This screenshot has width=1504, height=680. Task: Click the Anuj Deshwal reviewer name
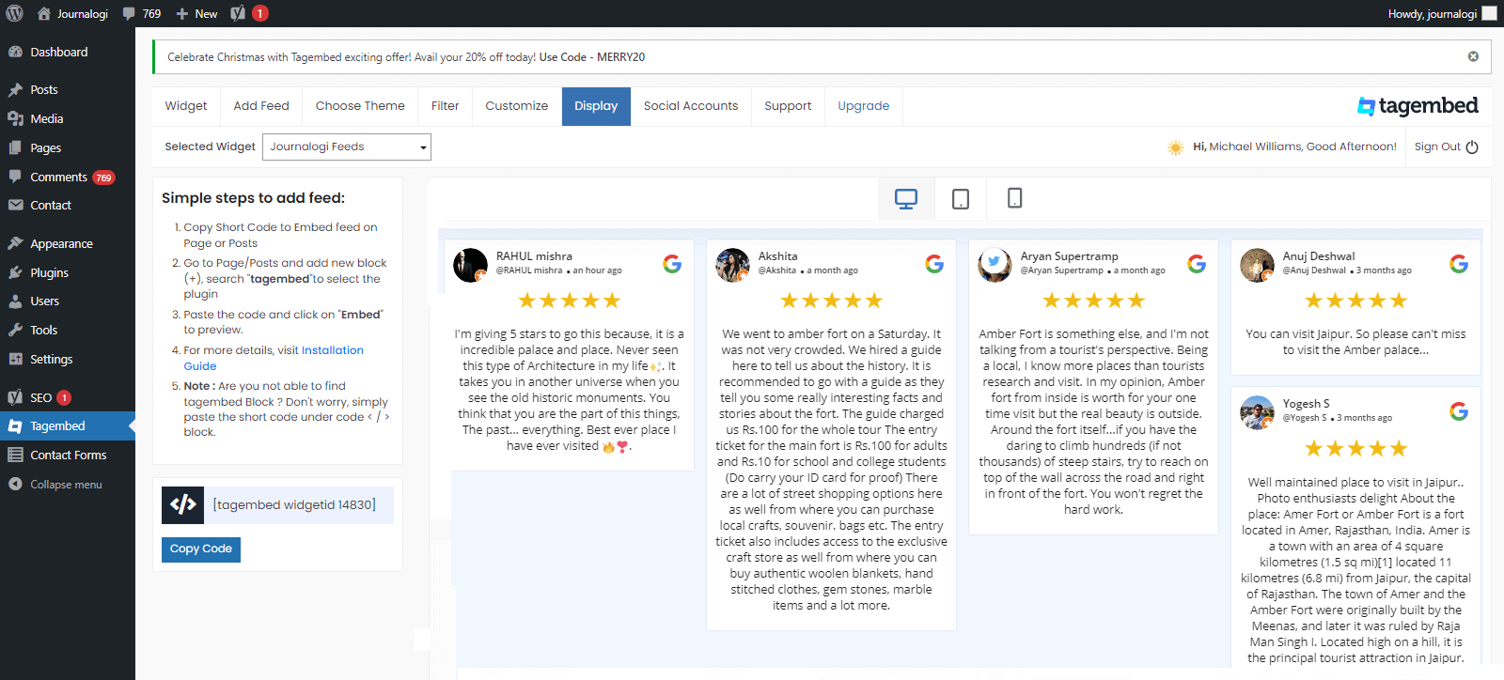(1319, 255)
